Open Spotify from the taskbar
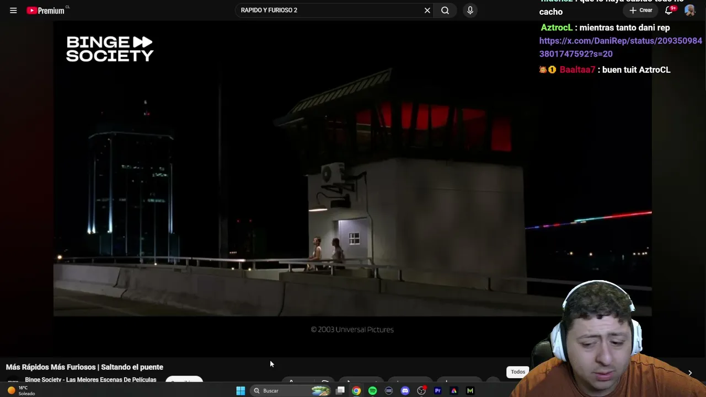Viewport: 706px width, 397px height. pos(372,390)
